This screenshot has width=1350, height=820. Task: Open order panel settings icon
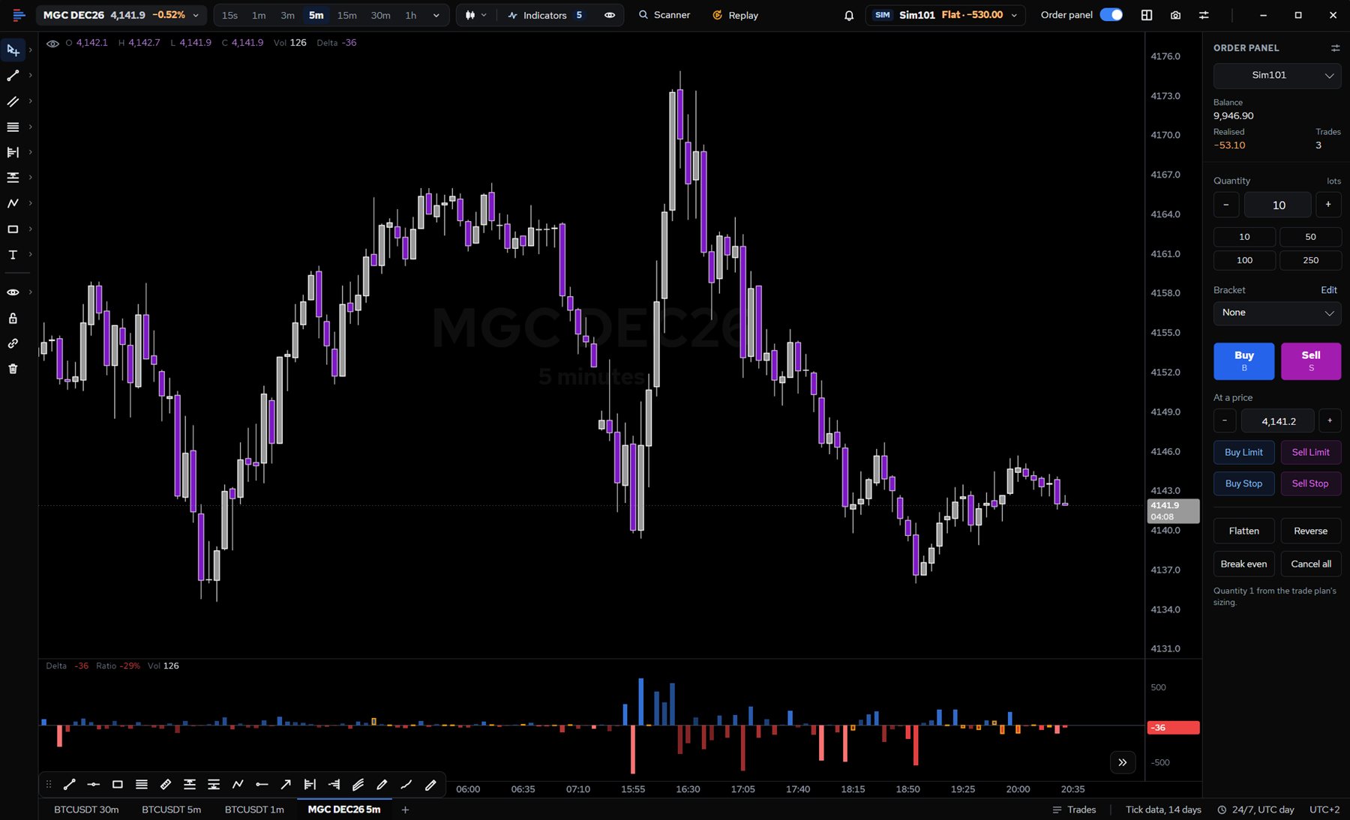[x=1335, y=48]
